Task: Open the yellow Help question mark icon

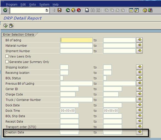Action: click(x=145, y=10)
